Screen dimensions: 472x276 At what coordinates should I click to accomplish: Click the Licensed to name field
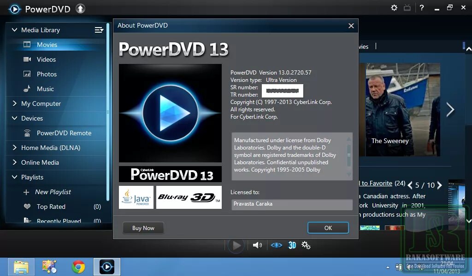(292, 204)
